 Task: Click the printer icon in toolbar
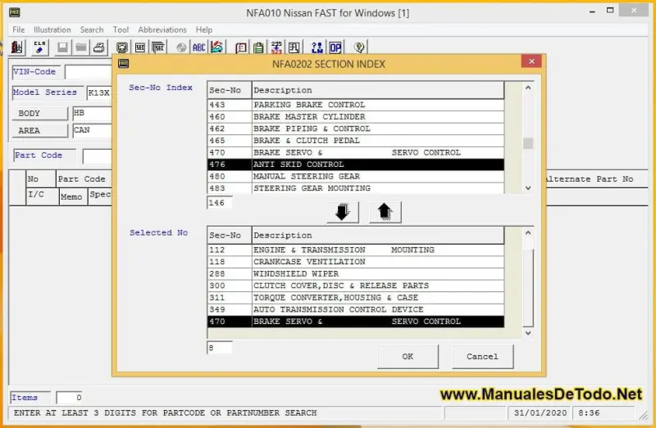click(98, 47)
